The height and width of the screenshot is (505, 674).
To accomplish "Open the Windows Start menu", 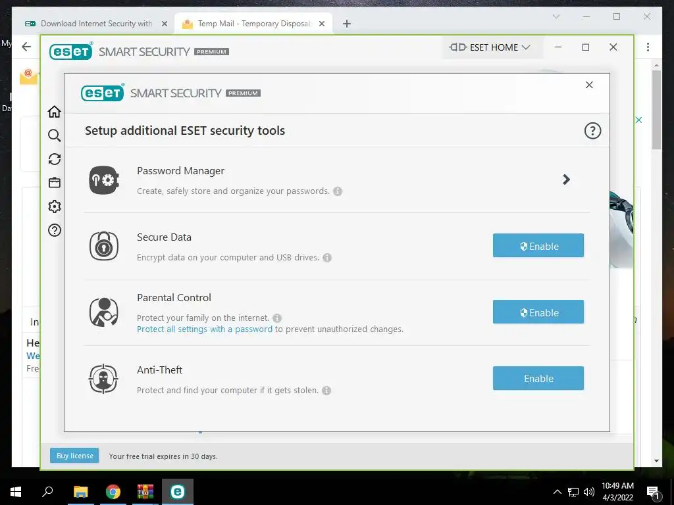I will pyautogui.click(x=16, y=492).
